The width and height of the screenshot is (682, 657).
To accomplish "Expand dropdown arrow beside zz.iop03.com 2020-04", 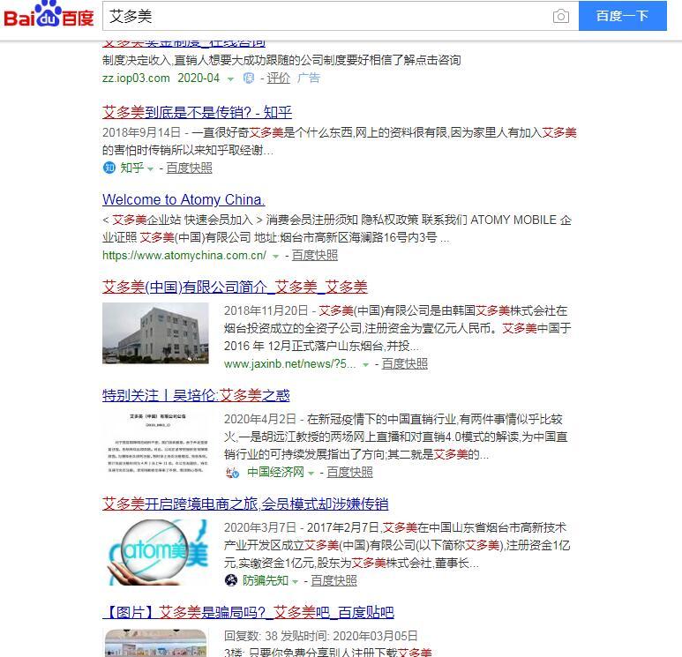I will click(x=230, y=79).
